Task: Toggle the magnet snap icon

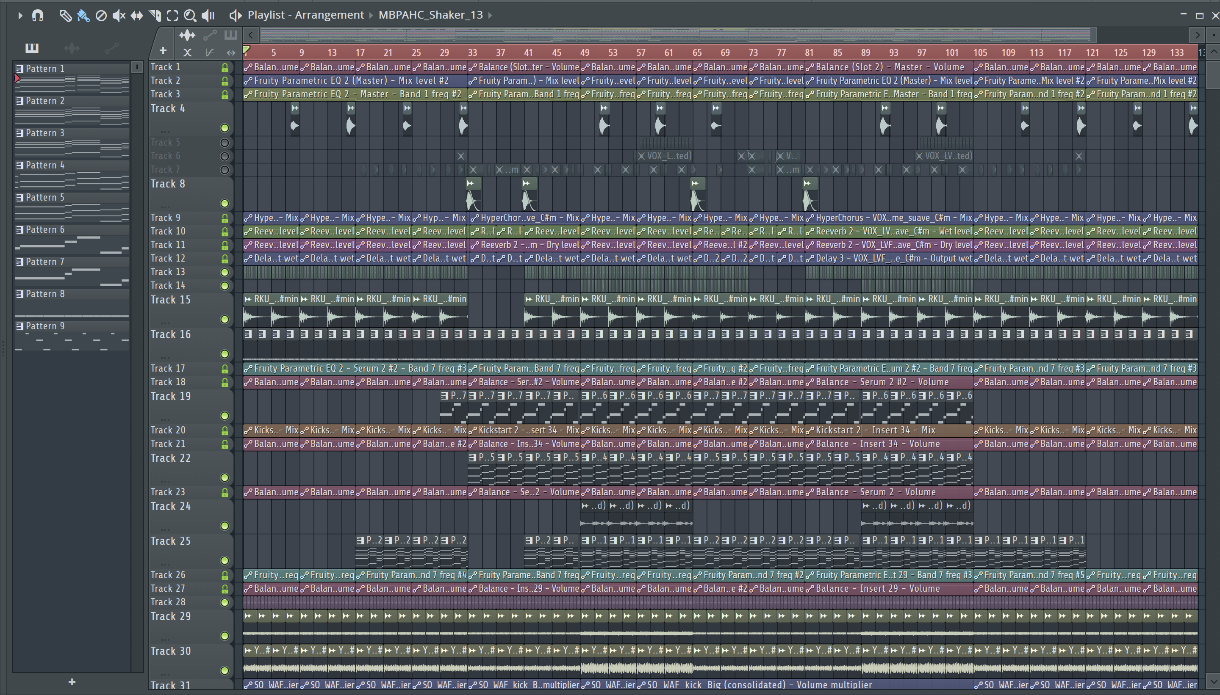Action: click(x=38, y=15)
